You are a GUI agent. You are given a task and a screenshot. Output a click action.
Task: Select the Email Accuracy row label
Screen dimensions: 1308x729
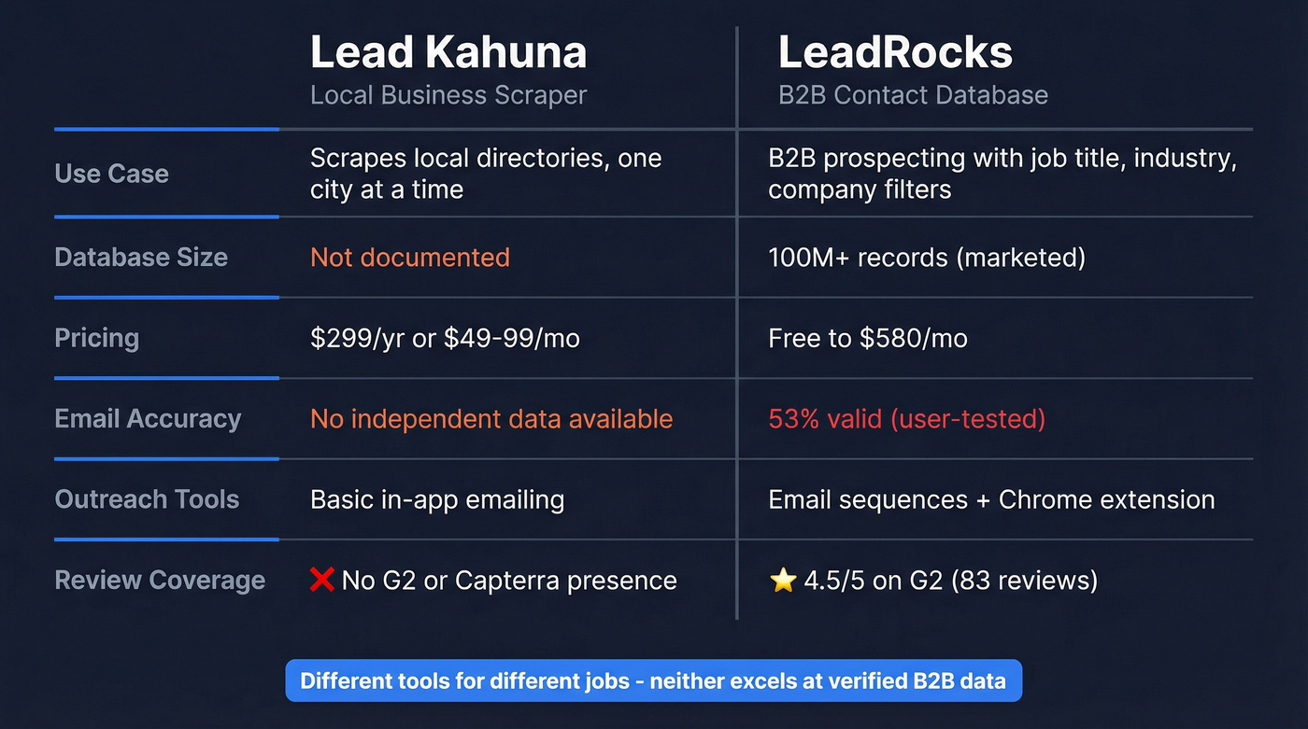[148, 419]
